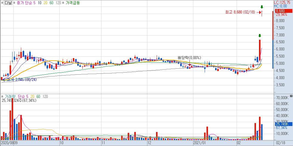Click the gray 120 volume average period
Image resolution: width=293 pixels, height=146 pixels.
tap(45, 96)
